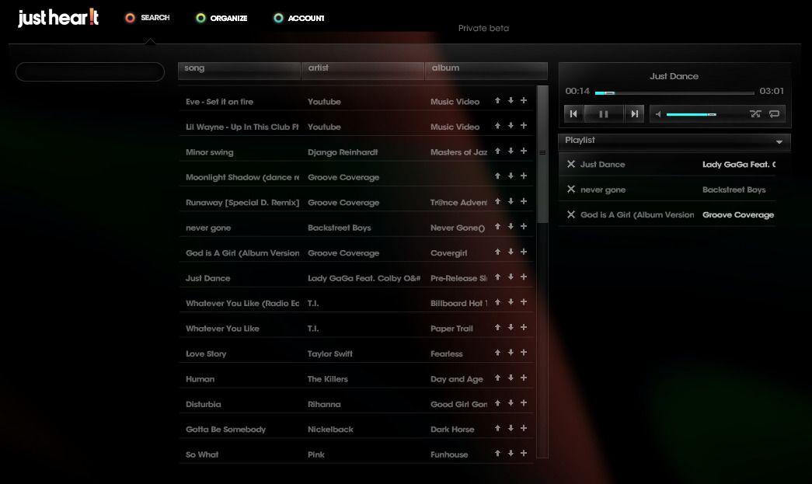The image size is (812, 484).
Task: Click down arrow on Disturbia row
Action: click(511, 403)
